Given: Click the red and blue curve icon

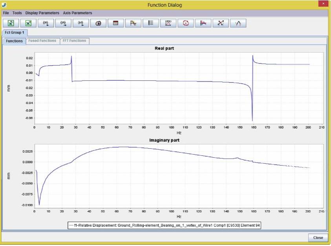Looking at the screenshot, I should 203,23.
